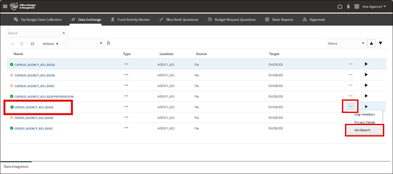
Task: Expand the Actions dropdown
Action: pos(50,44)
